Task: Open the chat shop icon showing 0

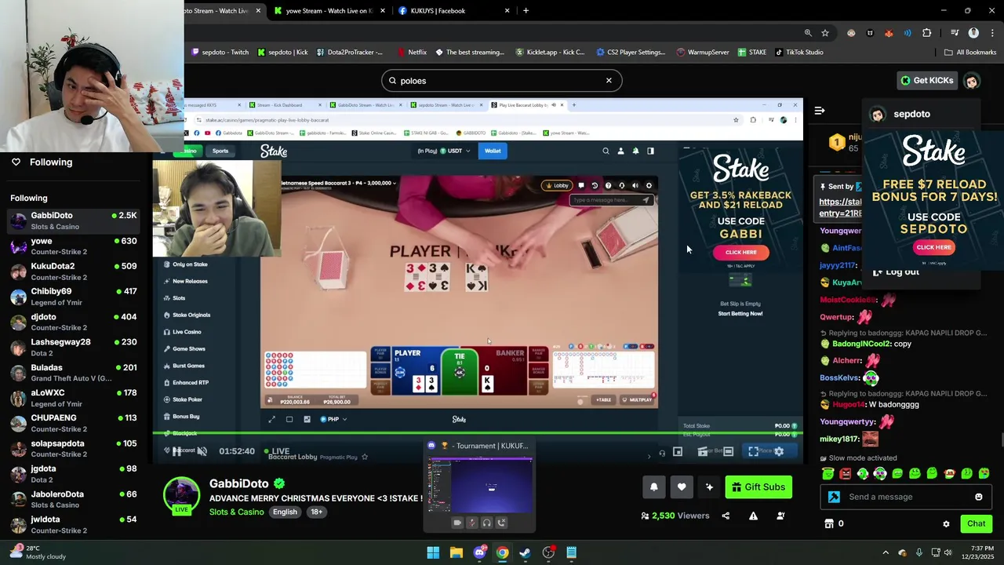Action: coord(834,523)
